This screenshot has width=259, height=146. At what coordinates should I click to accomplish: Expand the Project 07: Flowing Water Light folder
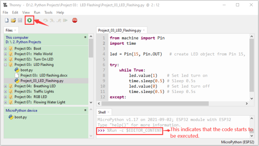click(6, 102)
